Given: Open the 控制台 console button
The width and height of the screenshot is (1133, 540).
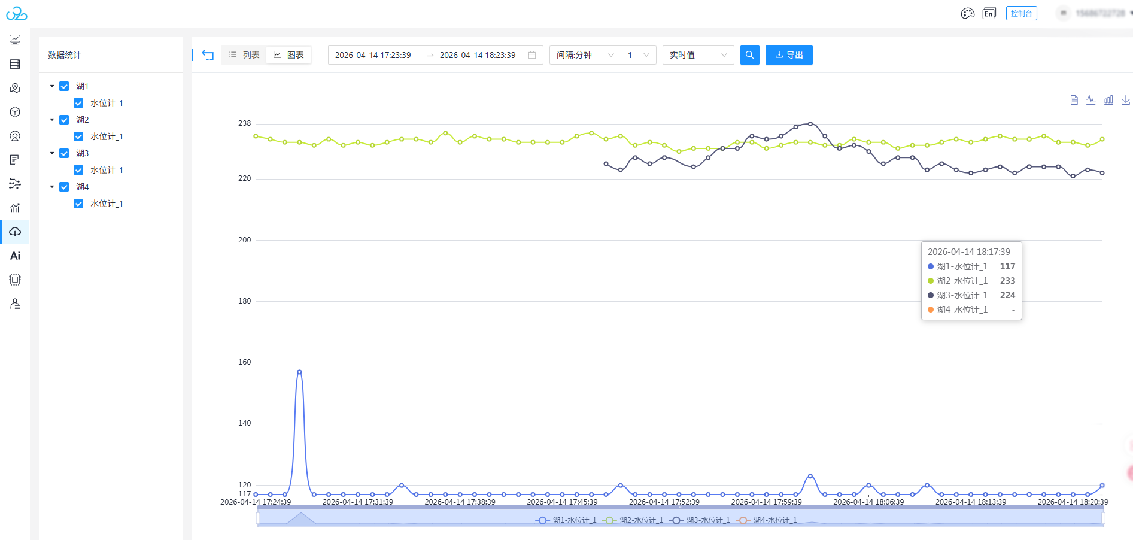Looking at the screenshot, I should (x=1021, y=13).
